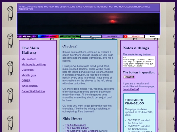Click the "Side Doors" heading
177x132 pixels.
[x=72, y=119]
